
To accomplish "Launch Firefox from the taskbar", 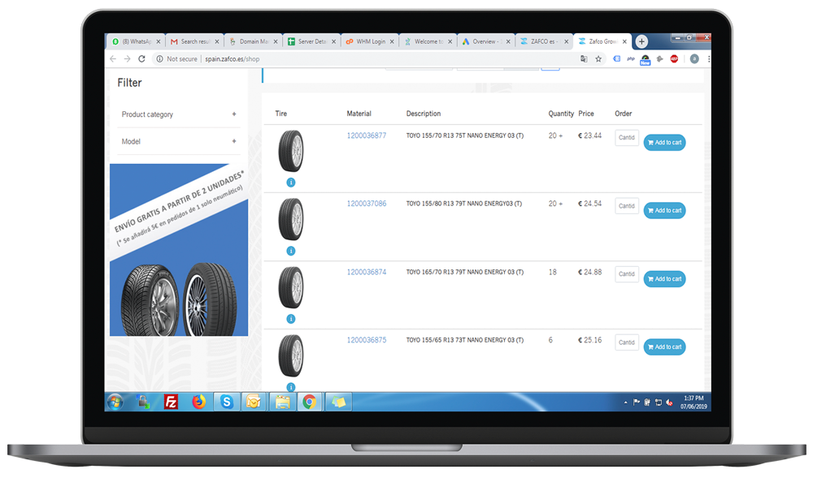I will [198, 402].
